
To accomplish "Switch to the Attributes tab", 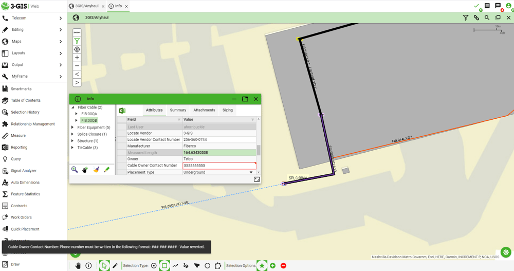I will coord(154,110).
